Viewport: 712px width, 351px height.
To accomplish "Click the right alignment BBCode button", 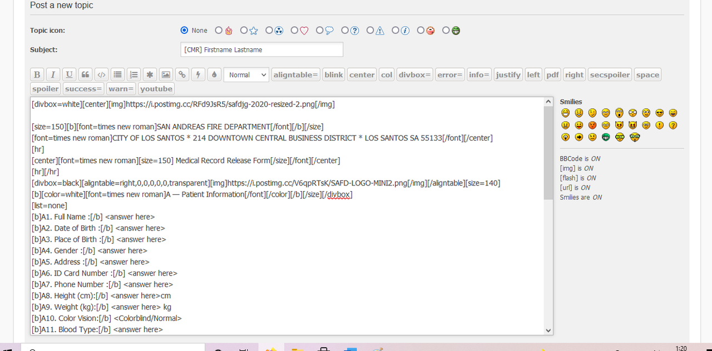I will pos(574,75).
